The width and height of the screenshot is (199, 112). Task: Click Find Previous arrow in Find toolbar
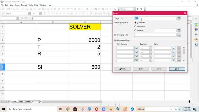141,9
